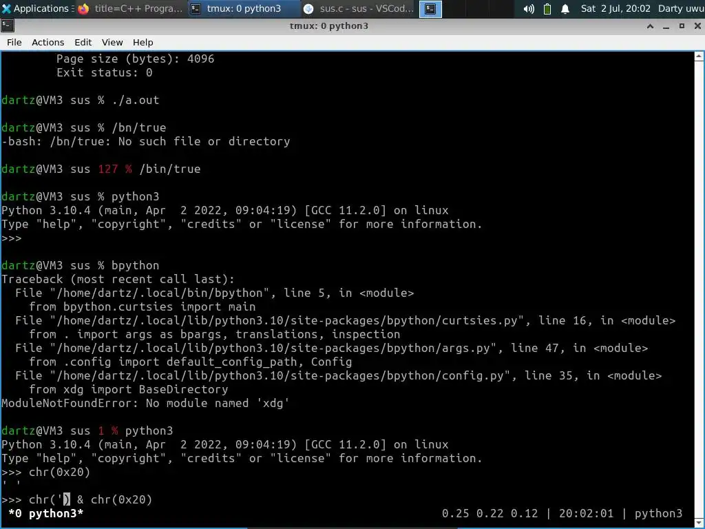Select the tmux status window '*0 python3*'
The height and width of the screenshot is (529, 705).
tap(45, 513)
